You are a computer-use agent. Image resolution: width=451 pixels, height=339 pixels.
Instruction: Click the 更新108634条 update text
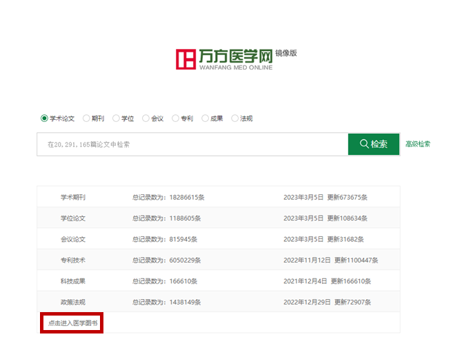point(347,218)
